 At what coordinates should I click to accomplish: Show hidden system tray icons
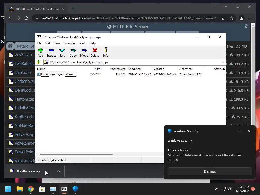pyautogui.click(x=217, y=189)
